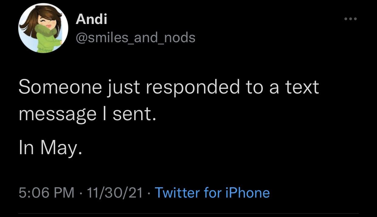
Task: Click the divider line below the timestamp
Action: (188, 213)
